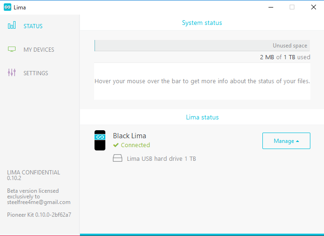Switch to the MY DEVICES section

pos(39,49)
